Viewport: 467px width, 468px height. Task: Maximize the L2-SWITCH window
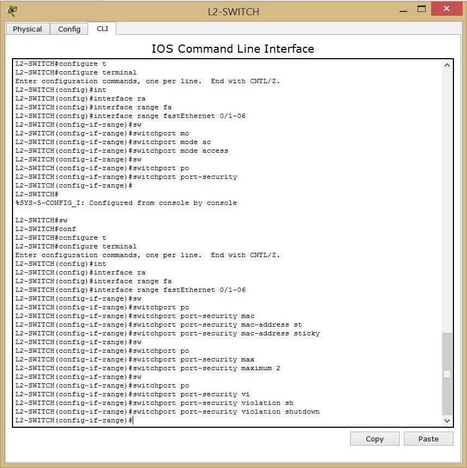click(x=421, y=9)
